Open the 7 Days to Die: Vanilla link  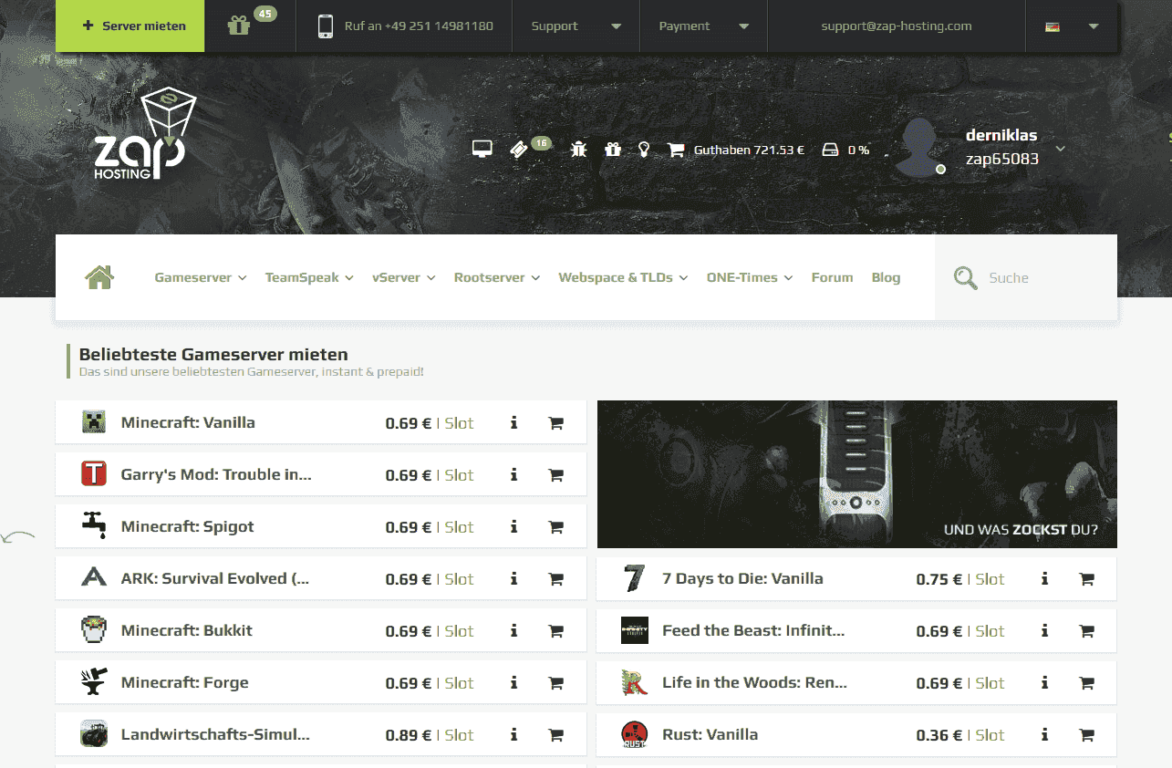[x=742, y=578]
